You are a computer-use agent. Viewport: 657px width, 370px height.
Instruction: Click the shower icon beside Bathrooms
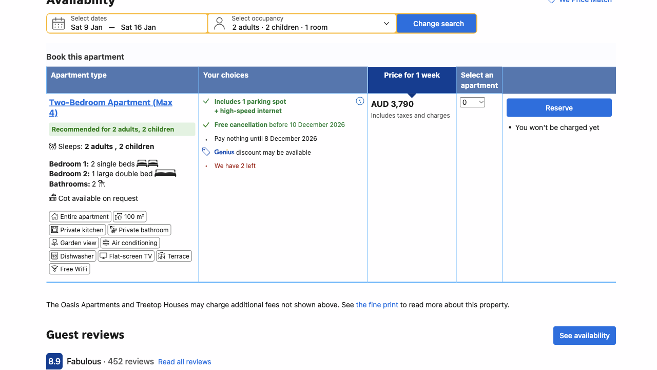pos(102,183)
